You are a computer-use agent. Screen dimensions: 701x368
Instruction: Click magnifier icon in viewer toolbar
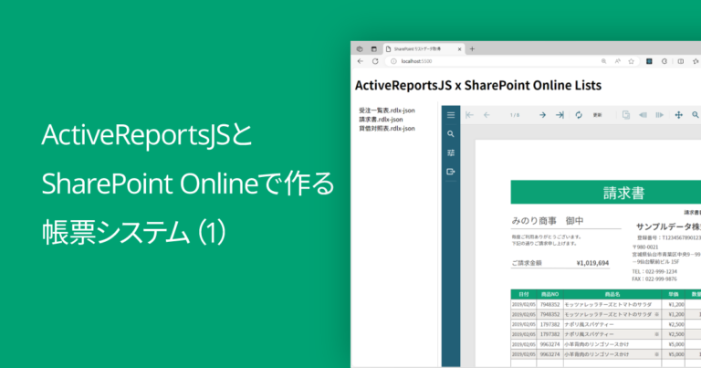(696, 115)
